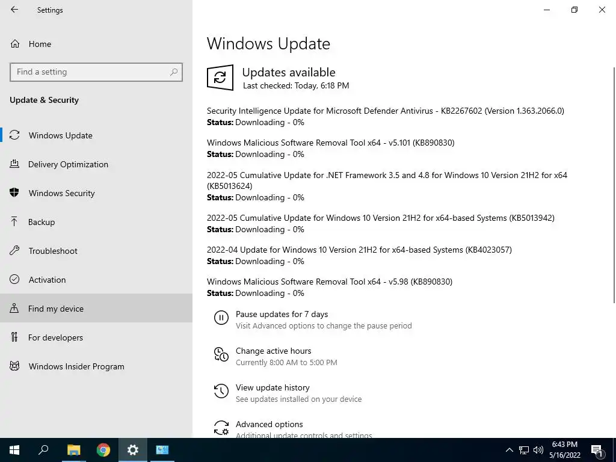Open For developers settings
616x462 pixels.
96,337
